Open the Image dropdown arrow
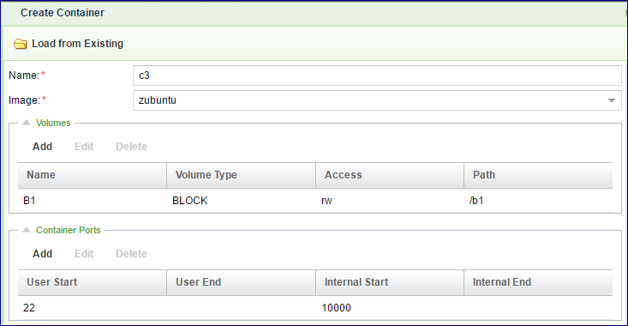Screen dimensions: 628x326 612,100
